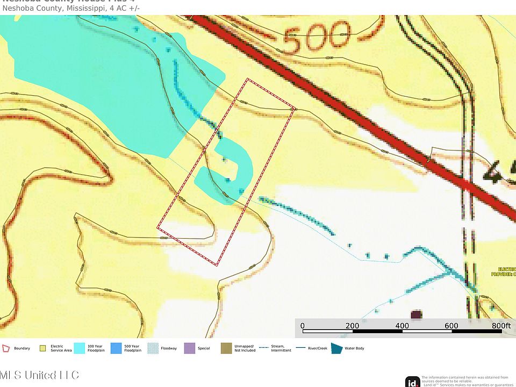The height and width of the screenshot is (387, 516).
Task: Click the dark building square on map
Action: coord(415,314)
